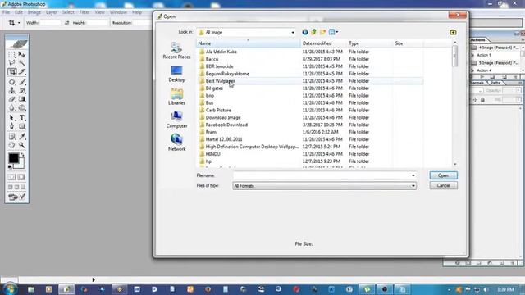Switch to Quick Mask mode
Screen dimensions: 525x295
(x=22, y=177)
